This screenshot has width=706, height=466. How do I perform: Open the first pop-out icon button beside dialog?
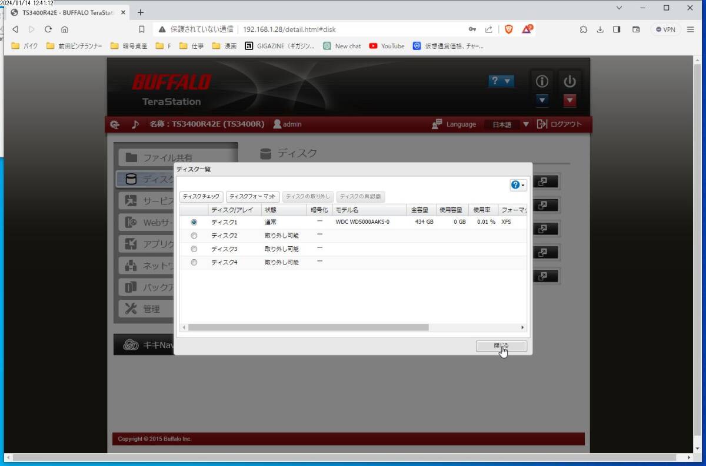544,181
